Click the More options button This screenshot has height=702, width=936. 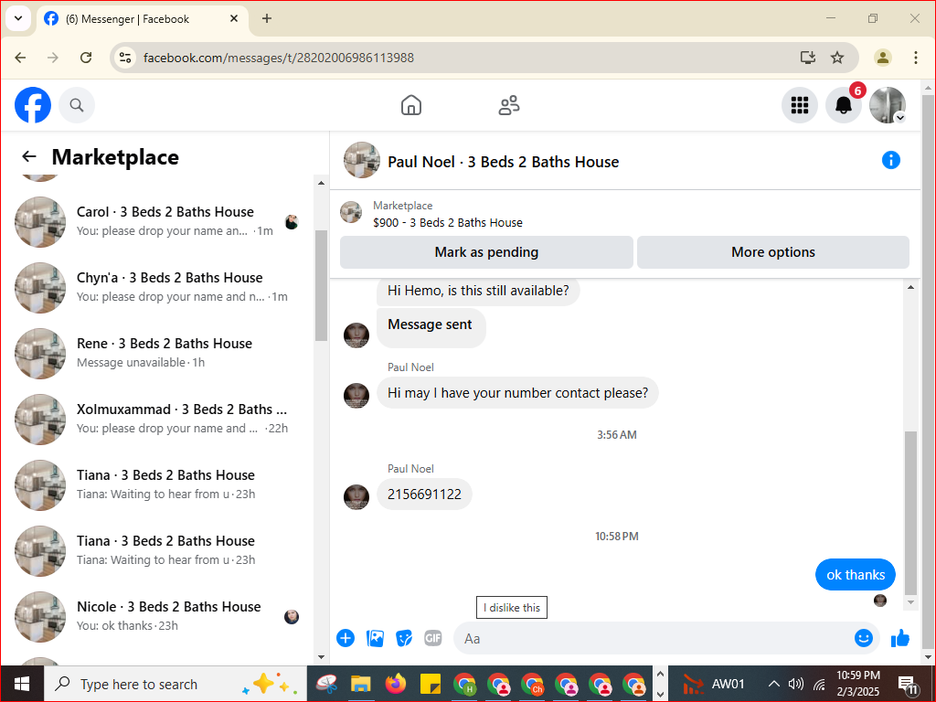(773, 252)
